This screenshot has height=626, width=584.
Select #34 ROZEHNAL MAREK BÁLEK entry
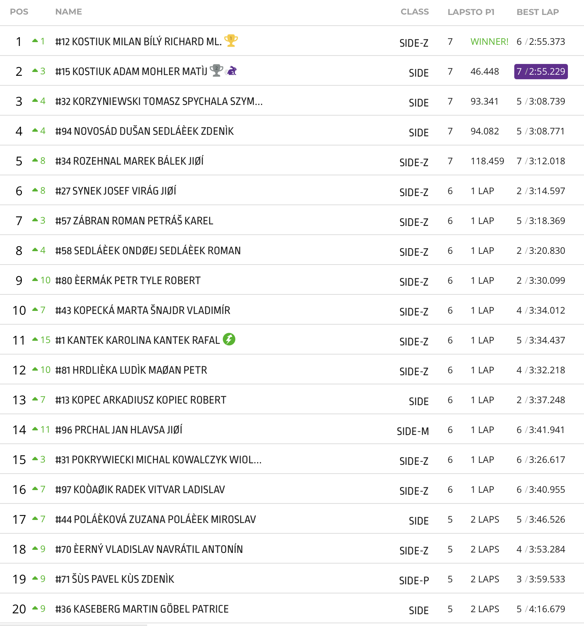[x=130, y=161]
